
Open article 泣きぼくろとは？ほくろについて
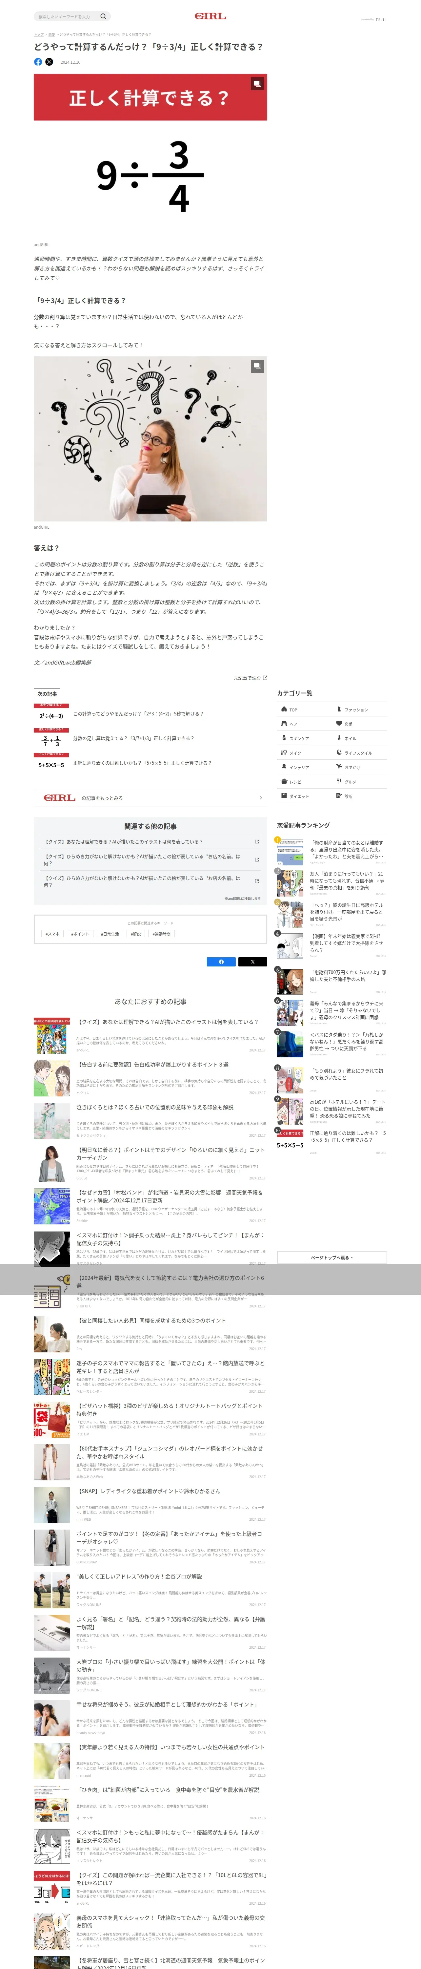tap(155, 1108)
